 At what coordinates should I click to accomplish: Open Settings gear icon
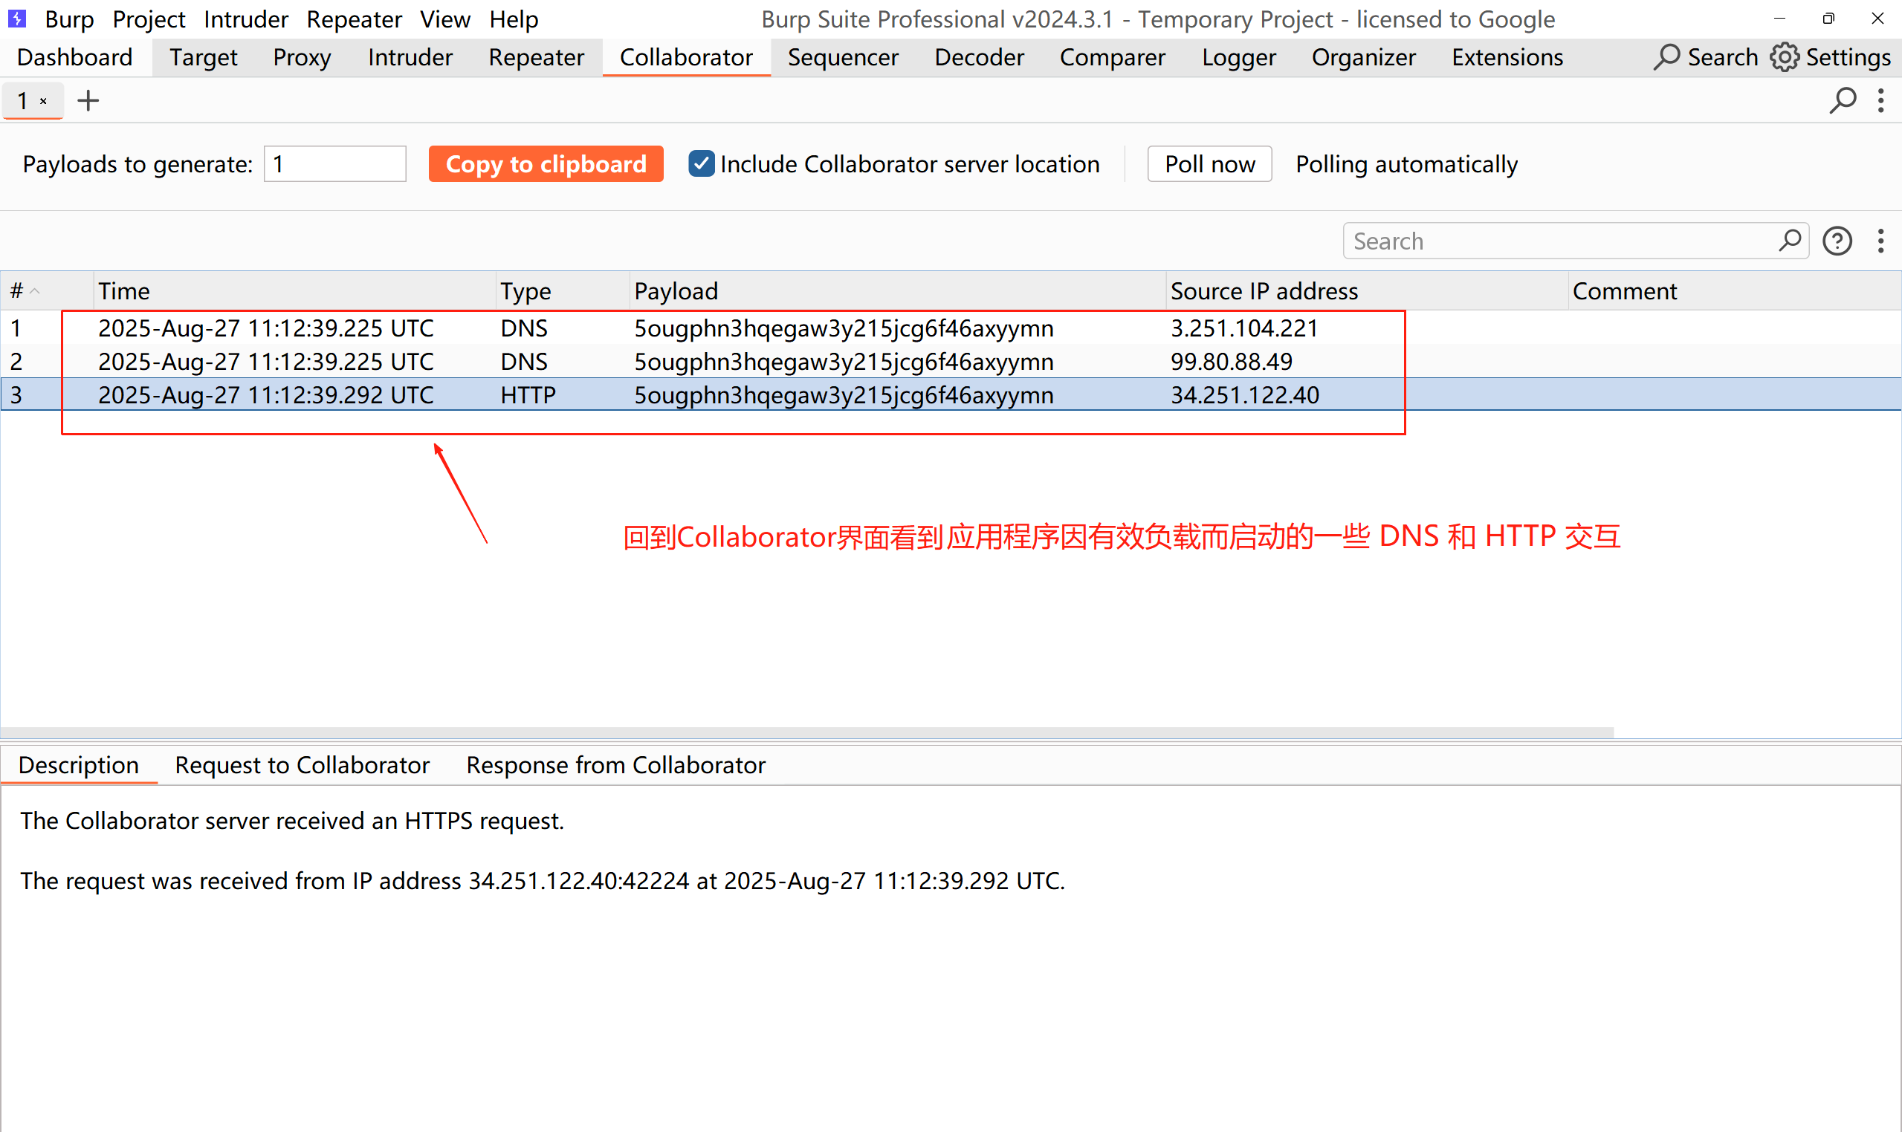click(x=1785, y=57)
